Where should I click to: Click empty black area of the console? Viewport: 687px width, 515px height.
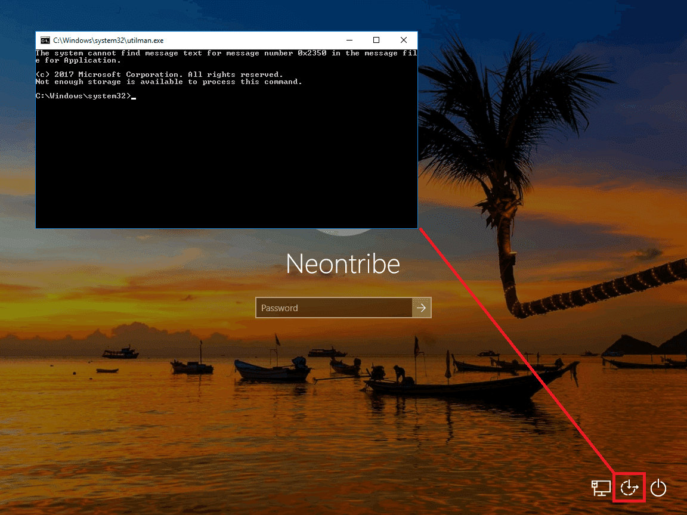point(227,167)
